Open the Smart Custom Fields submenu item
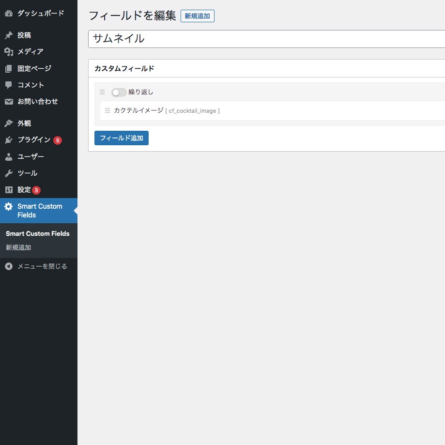The image size is (445, 445). click(38, 233)
